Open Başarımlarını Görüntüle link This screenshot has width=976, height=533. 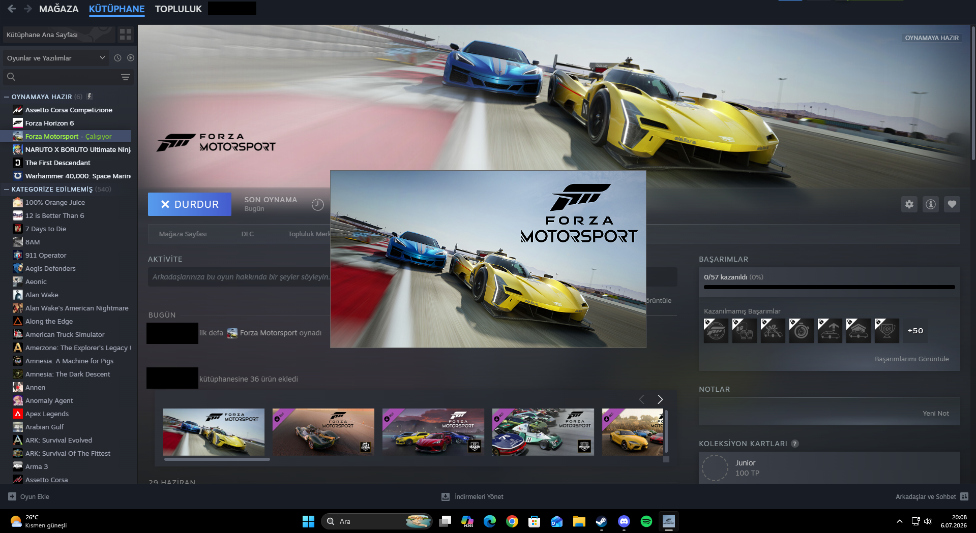[911, 359]
